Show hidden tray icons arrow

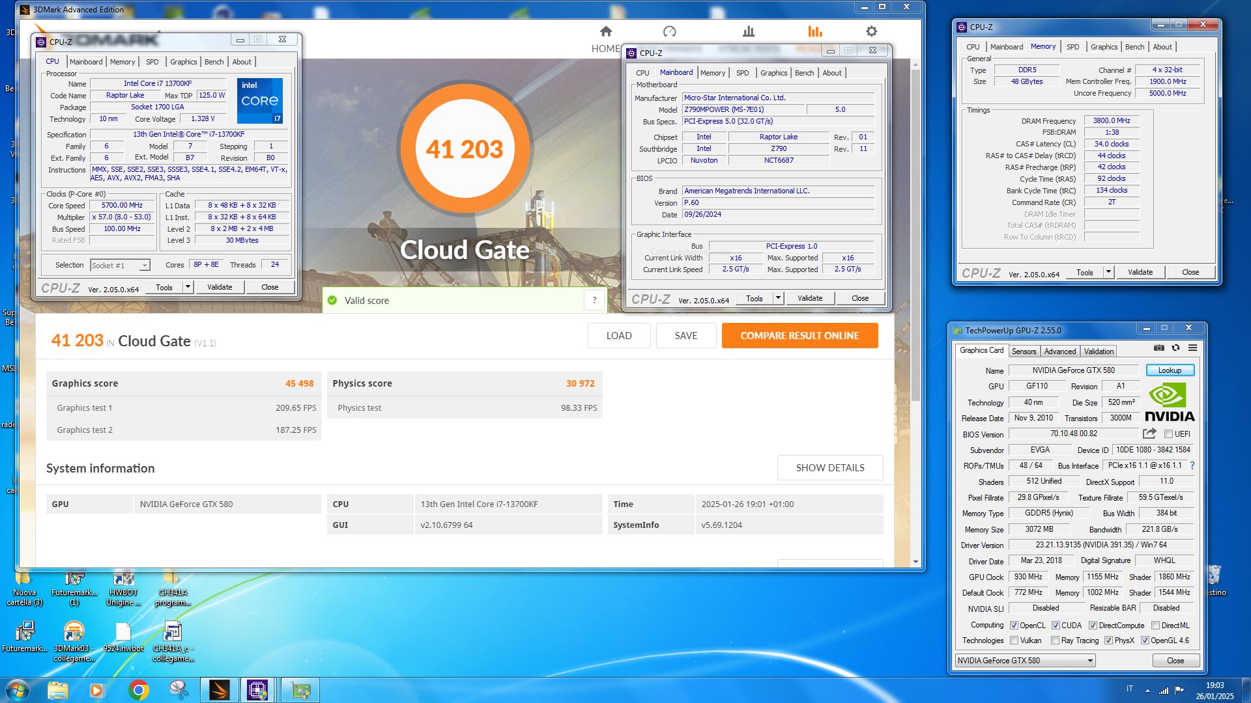(1147, 691)
